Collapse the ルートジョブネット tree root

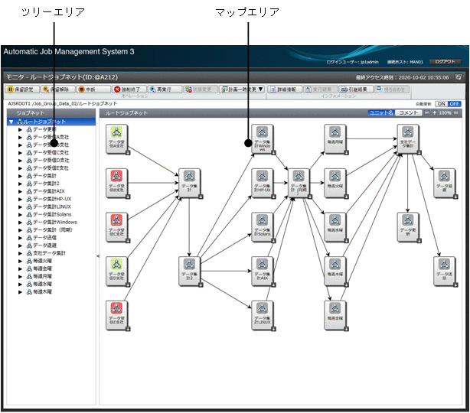coord(11,122)
